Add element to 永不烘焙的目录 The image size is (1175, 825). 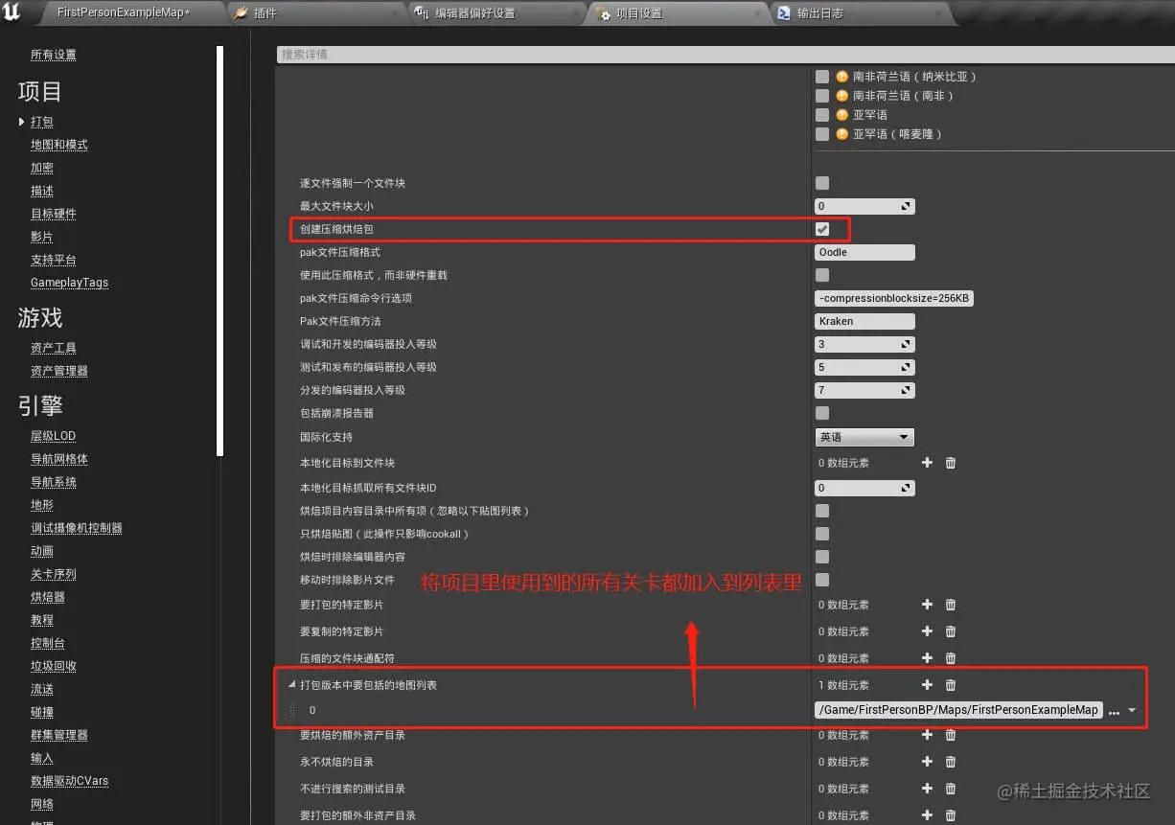point(927,762)
